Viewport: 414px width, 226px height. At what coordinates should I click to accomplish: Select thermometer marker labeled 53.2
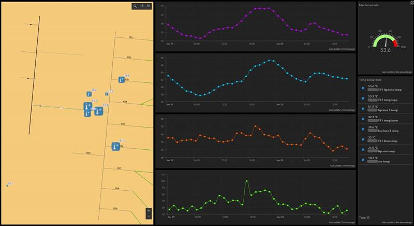(x=87, y=106)
